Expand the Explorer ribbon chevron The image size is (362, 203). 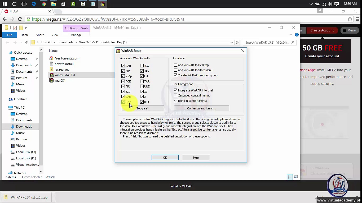pyautogui.click(x=291, y=35)
